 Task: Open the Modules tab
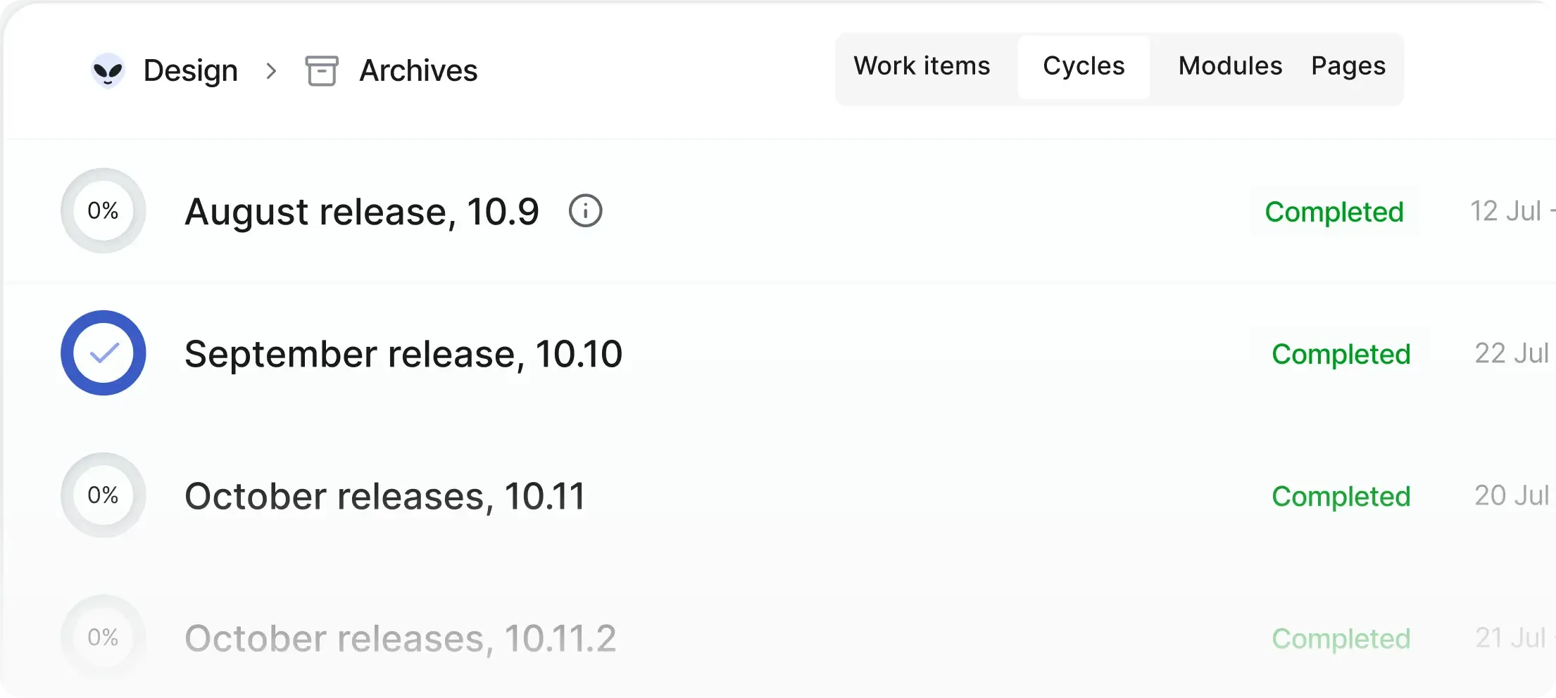pyautogui.click(x=1230, y=66)
